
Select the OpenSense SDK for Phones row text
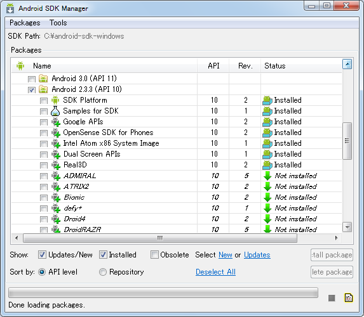pos(108,133)
